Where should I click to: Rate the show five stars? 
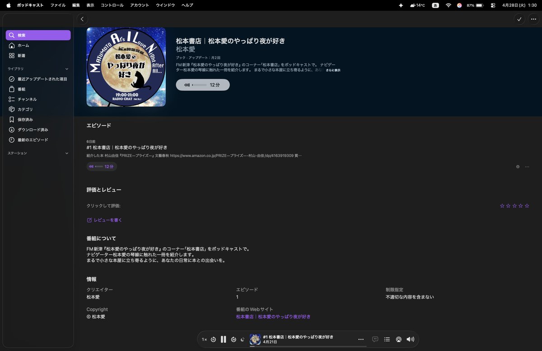tap(527, 206)
